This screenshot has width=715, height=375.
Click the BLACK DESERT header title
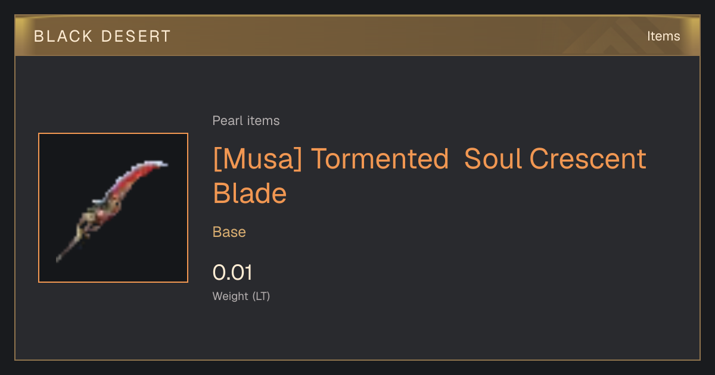(102, 36)
